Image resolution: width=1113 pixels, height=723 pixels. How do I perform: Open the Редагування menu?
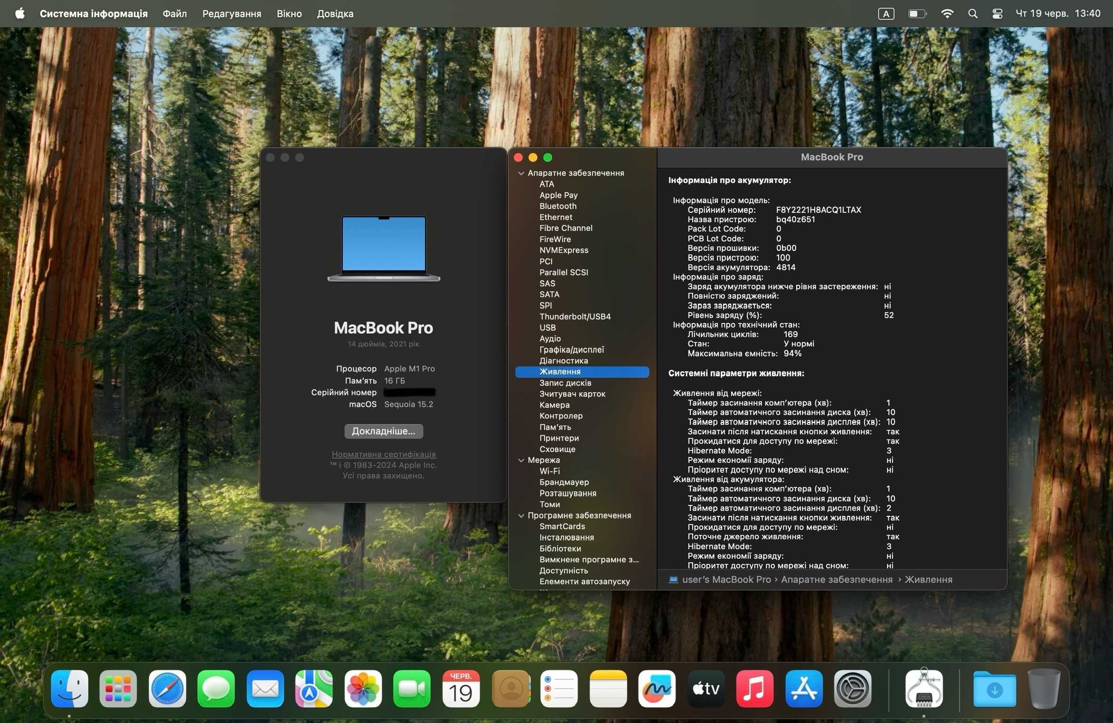point(232,13)
